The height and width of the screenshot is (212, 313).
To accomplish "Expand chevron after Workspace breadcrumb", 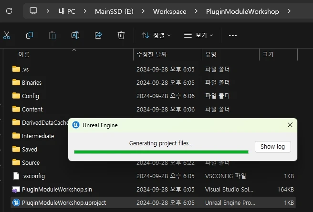I will [x=196, y=11].
